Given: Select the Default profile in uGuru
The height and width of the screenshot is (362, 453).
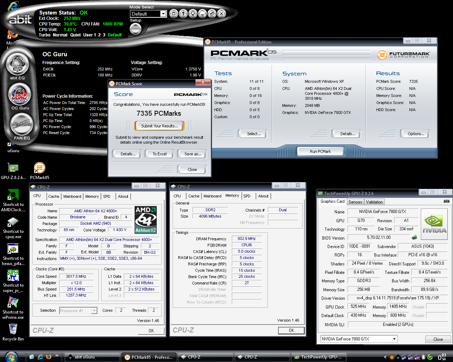Looking at the screenshot, I should pyautogui.click(x=115, y=35).
